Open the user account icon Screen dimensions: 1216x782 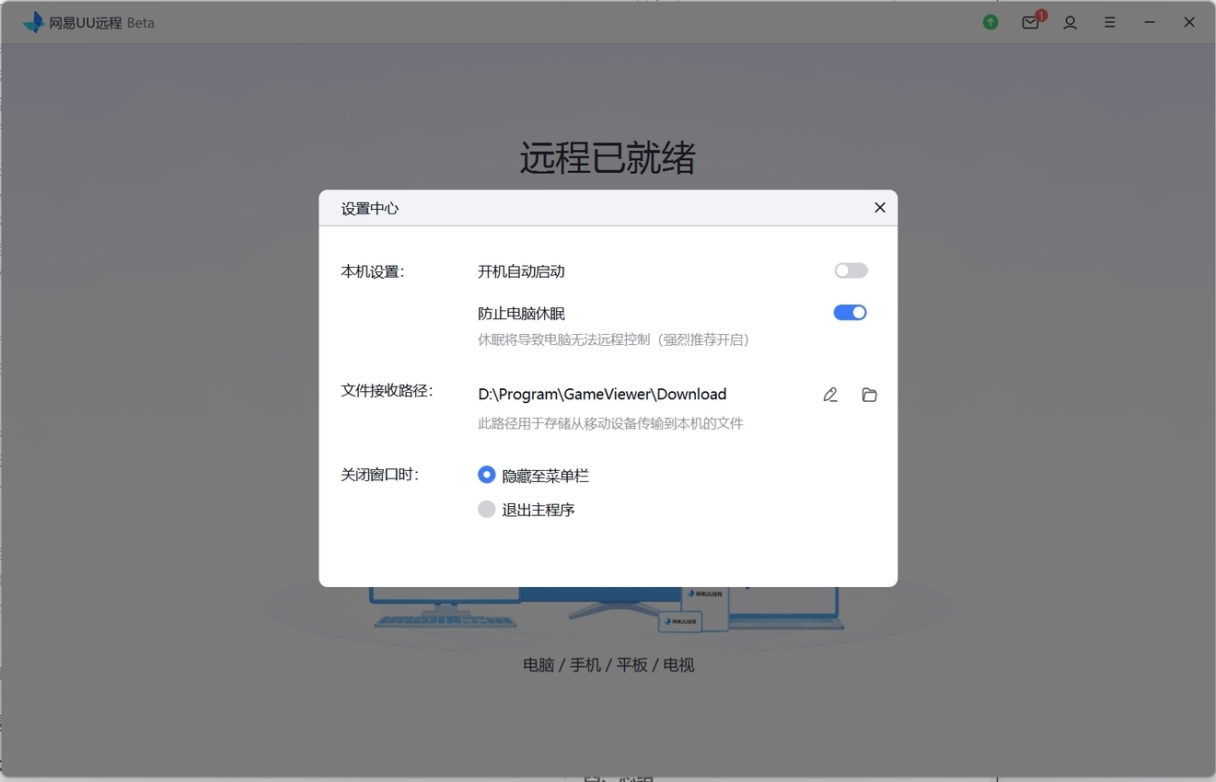[x=1070, y=22]
